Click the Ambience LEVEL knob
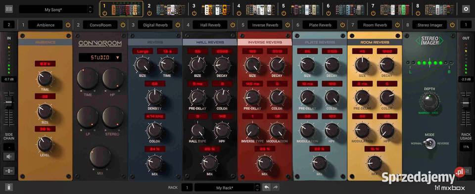Viewport: 475px width, 194px height. pos(45,145)
